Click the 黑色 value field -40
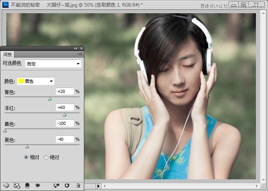268x191 pixels. (65, 139)
